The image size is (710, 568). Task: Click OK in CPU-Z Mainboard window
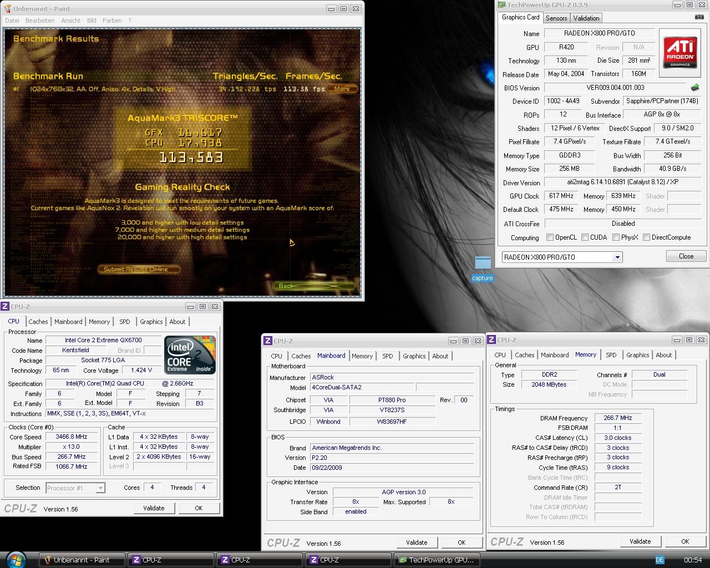pyautogui.click(x=461, y=542)
